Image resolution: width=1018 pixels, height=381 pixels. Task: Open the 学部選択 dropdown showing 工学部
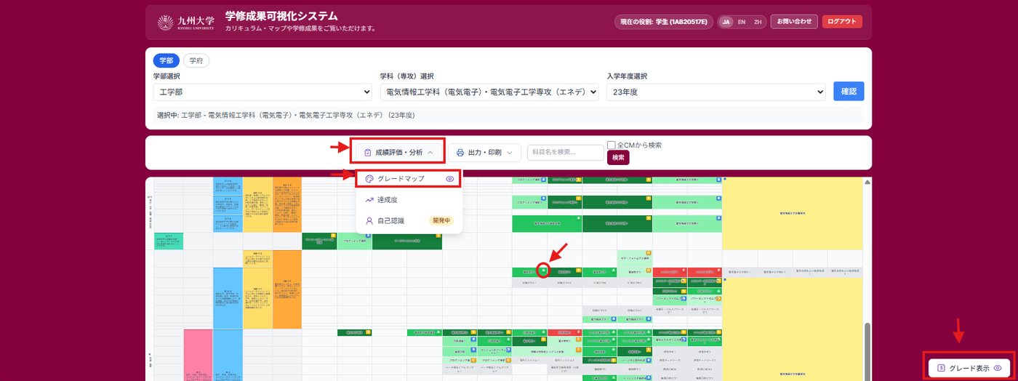[x=262, y=92]
